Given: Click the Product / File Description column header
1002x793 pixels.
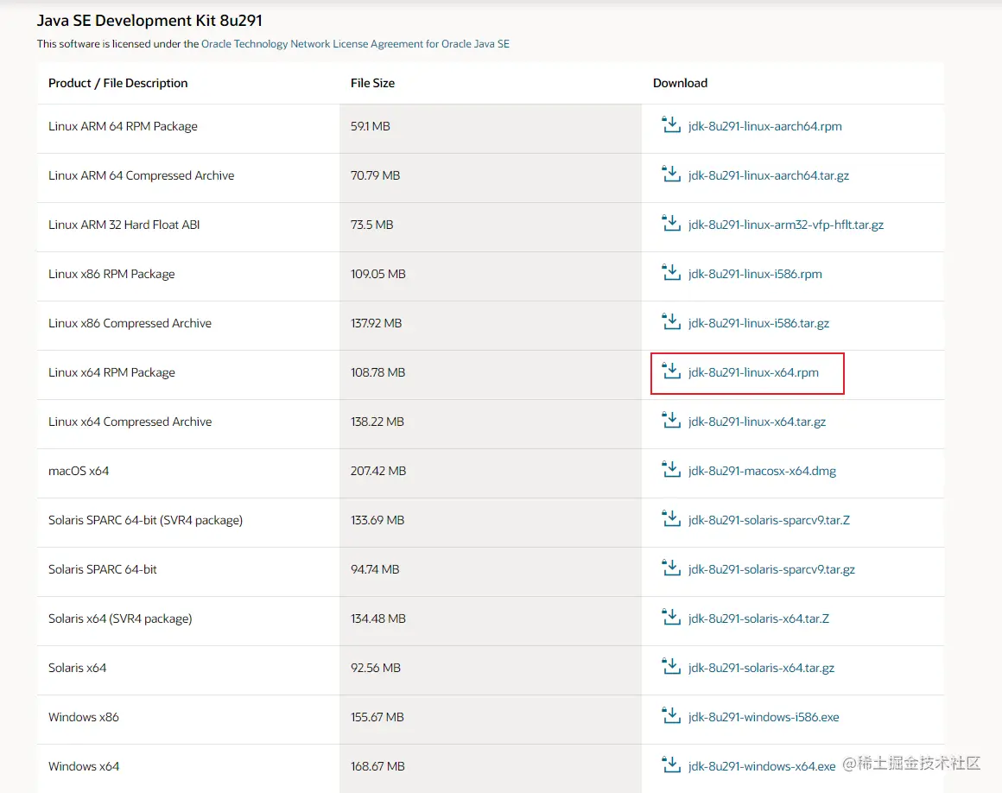Looking at the screenshot, I should tap(118, 83).
